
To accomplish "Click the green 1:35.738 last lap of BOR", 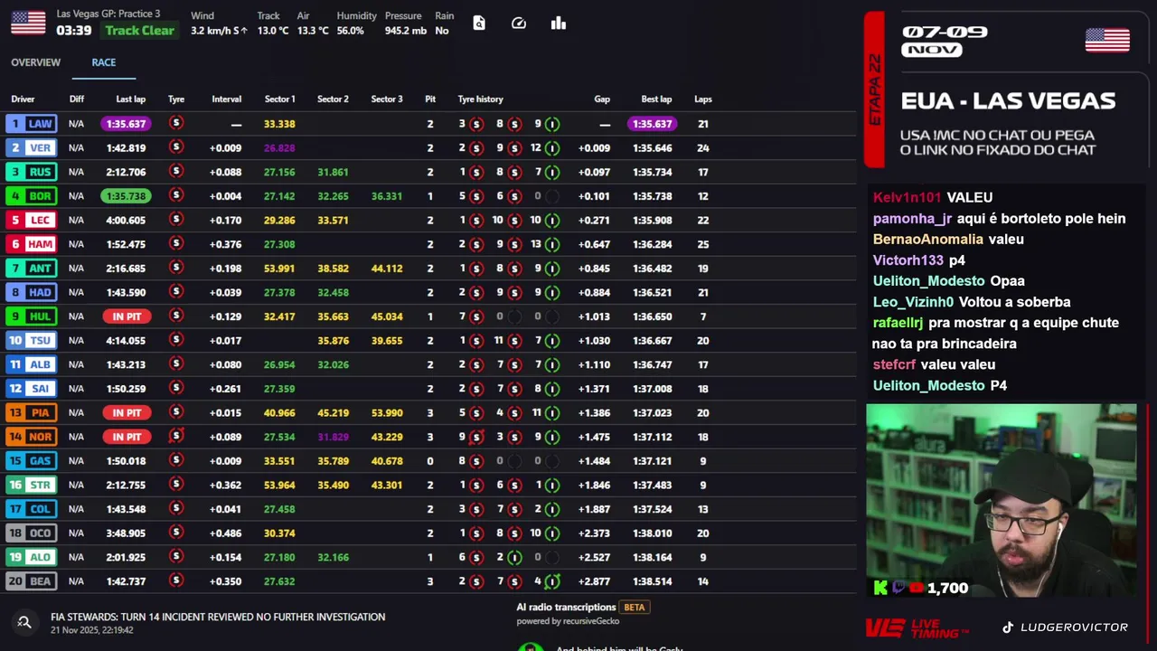I will (x=126, y=196).
